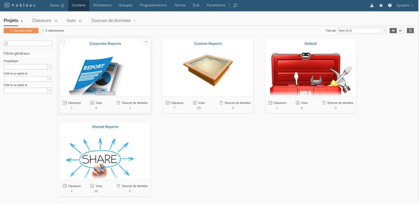Open the Trier par sort dropdown
The width and height of the screenshot is (419, 204).
[362, 31]
